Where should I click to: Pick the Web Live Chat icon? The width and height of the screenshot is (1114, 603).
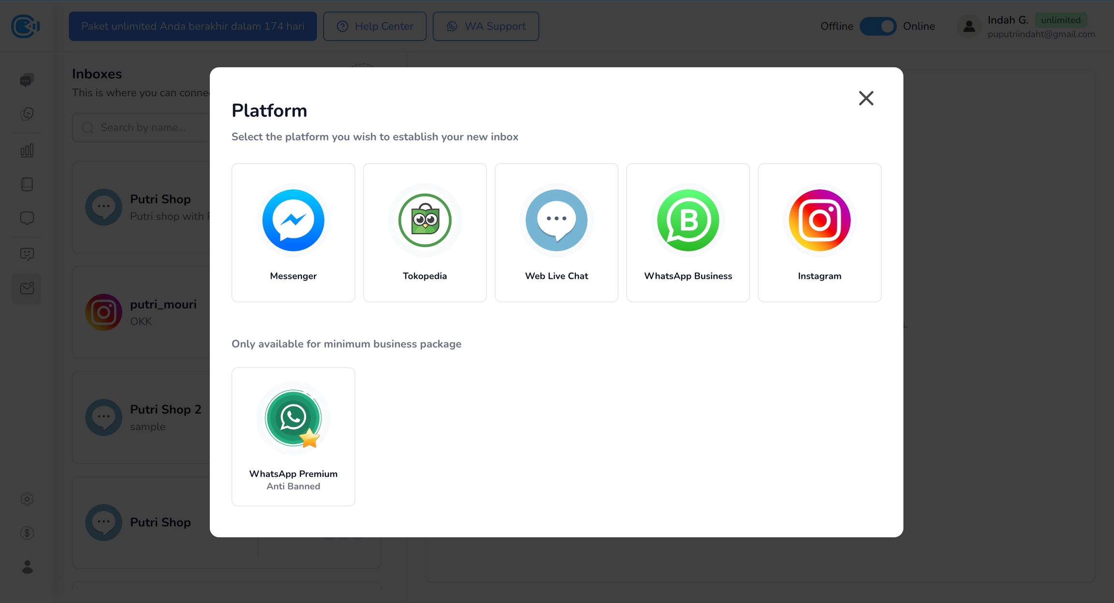556,220
